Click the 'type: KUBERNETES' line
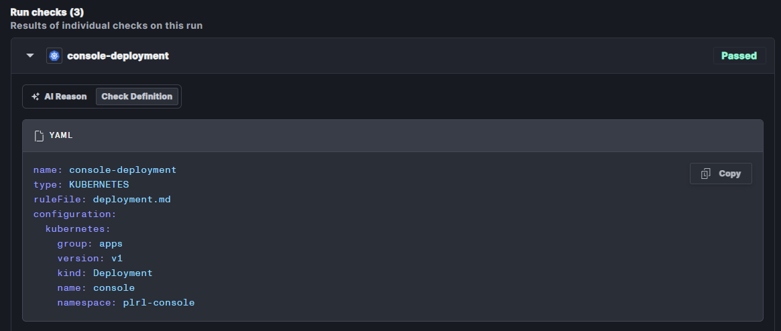The width and height of the screenshot is (781, 331). (81, 184)
